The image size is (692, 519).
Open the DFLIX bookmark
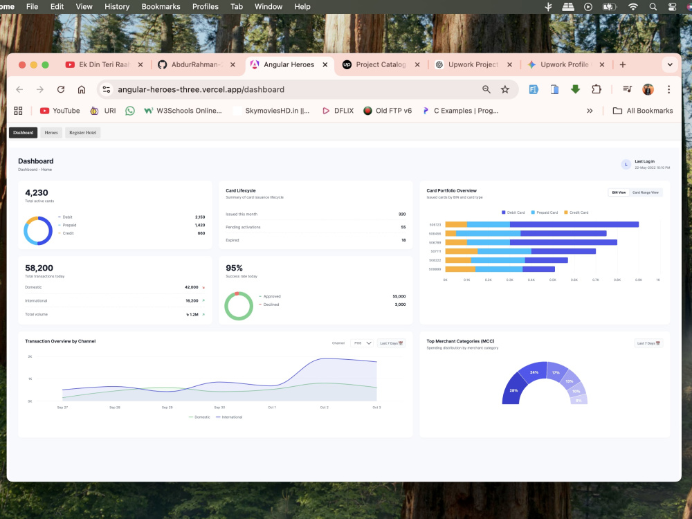coord(338,111)
